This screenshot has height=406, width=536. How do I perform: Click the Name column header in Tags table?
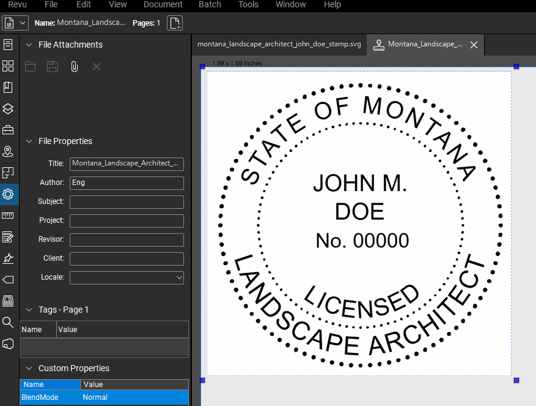38,330
